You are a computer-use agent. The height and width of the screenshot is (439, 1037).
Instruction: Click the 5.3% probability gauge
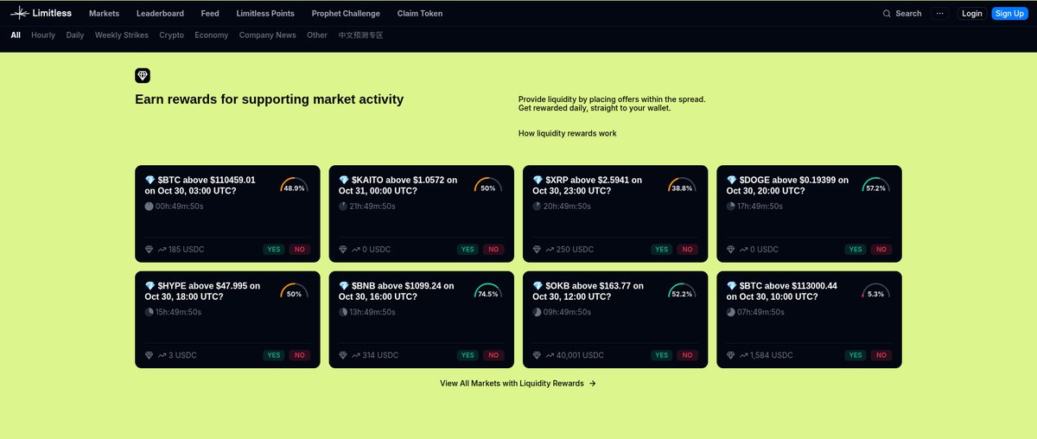tap(875, 291)
